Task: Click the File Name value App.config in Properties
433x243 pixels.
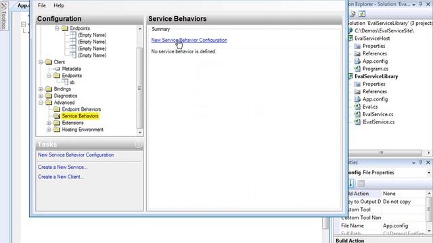Action: click(395, 225)
